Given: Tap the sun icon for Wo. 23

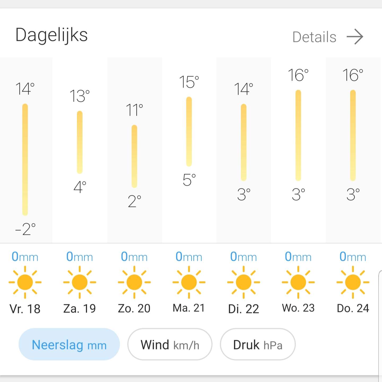Looking at the screenshot, I should pyautogui.click(x=298, y=282).
